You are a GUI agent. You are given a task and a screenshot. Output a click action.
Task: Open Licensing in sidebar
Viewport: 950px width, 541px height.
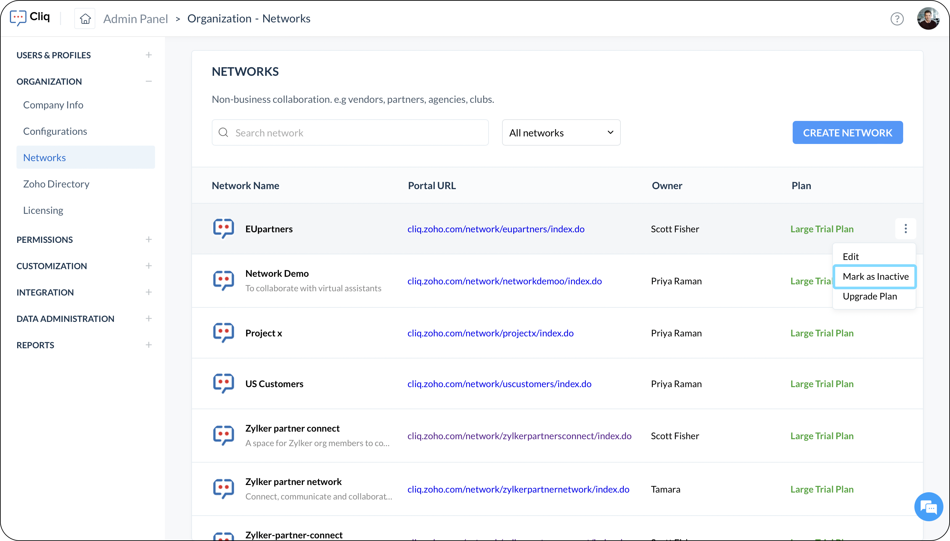43,210
